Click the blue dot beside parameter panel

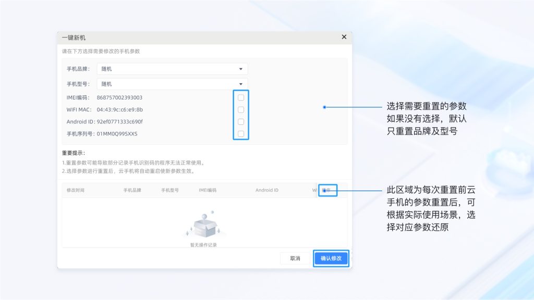pos(324,107)
